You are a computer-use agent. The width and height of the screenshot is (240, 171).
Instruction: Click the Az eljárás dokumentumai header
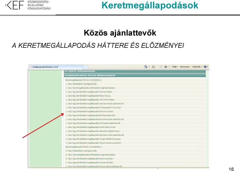(135, 71)
